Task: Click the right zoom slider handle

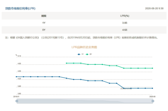Action: [153, 101]
